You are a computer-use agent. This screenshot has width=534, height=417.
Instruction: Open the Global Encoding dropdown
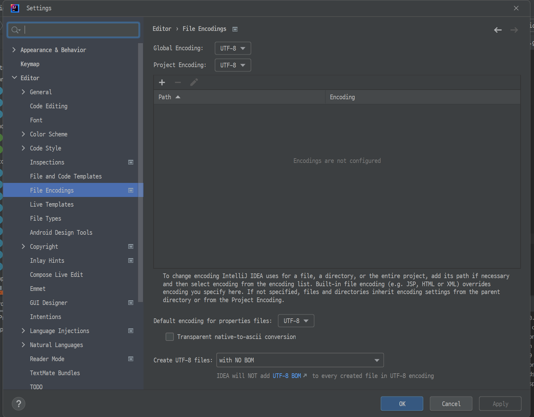233,48
